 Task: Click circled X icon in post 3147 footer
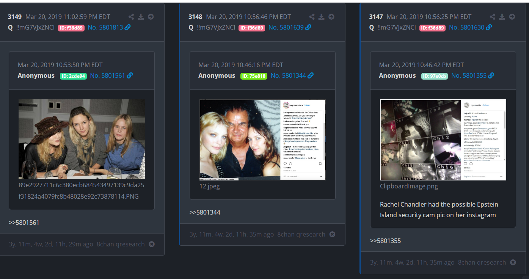click(x=513, y=262)
